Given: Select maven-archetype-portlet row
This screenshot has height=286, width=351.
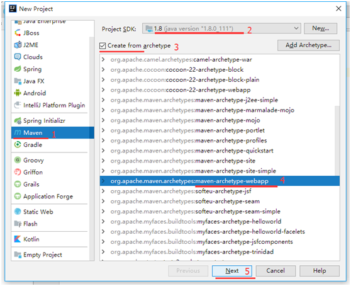Looking at the screenshot, I should tap(220, 130).
